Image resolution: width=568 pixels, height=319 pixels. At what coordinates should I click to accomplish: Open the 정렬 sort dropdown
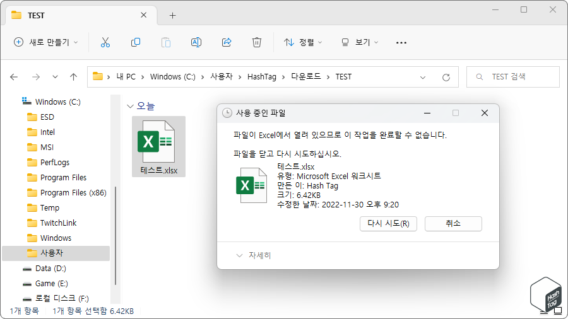(x=302, y=42)
